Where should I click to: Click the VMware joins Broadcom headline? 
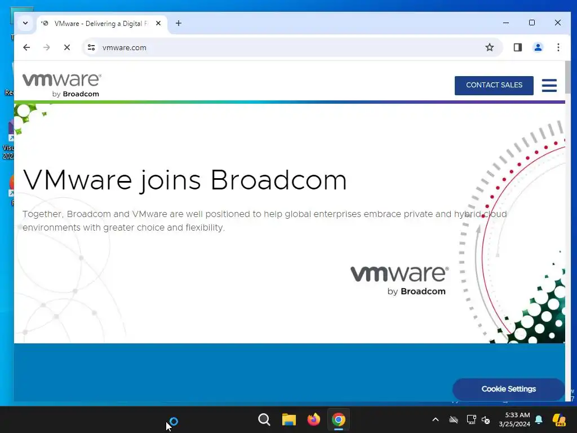185,180
